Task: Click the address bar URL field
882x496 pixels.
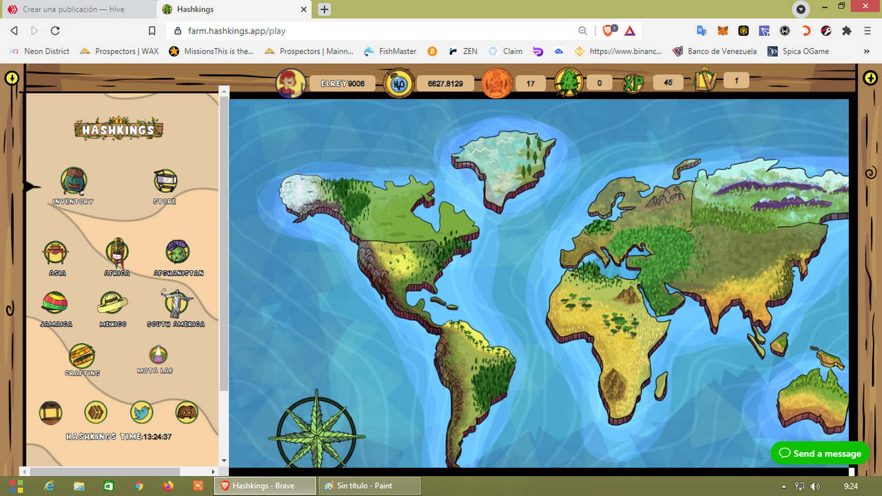Action: 372,31
